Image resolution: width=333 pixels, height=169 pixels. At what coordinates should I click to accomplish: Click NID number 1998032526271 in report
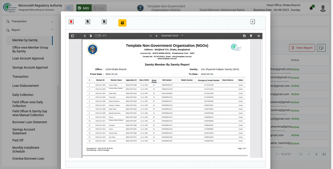click(167, 85)
